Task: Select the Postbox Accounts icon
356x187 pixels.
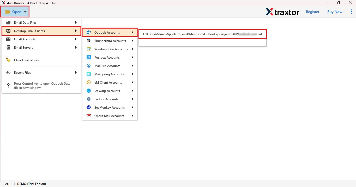Action: tap(89, 57)
